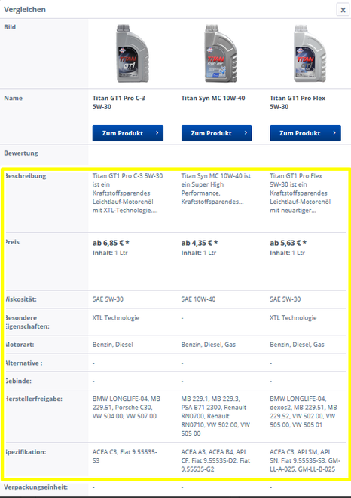Image resolution: width=351 pixels, height=498 pixels.
Task: Click the Titan Syn MC bottle image
Action: (x=221, y=53)
